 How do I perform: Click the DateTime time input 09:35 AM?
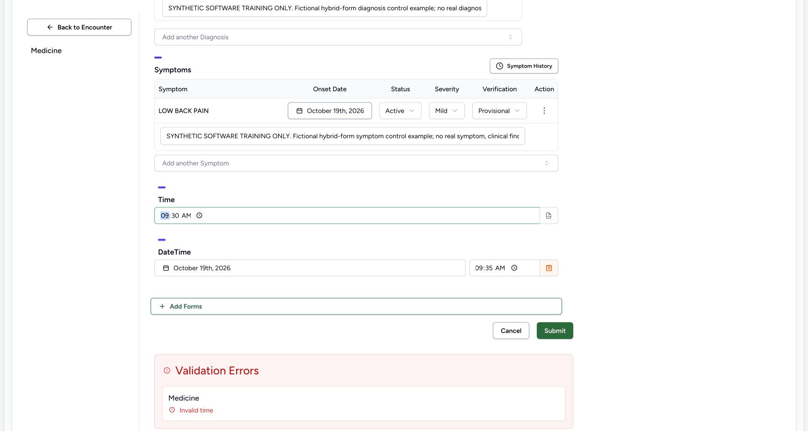pos(505,268)
